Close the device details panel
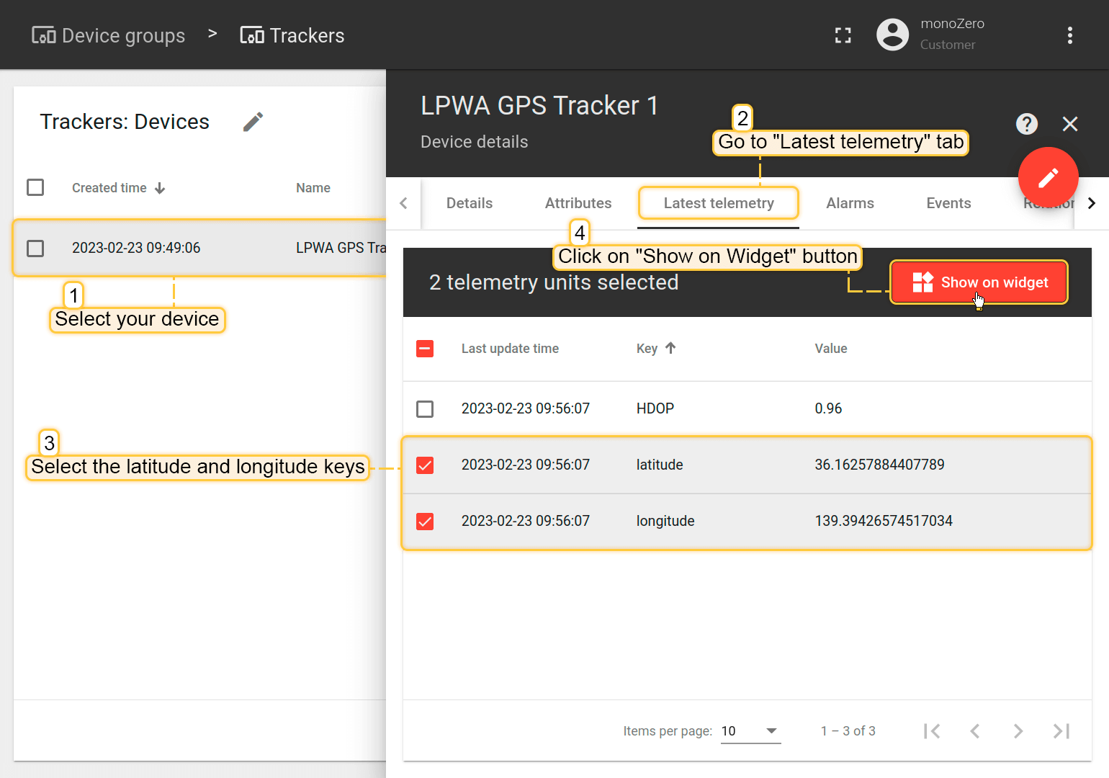The width and height of the screenshot is (1109, 778). 1069,124
